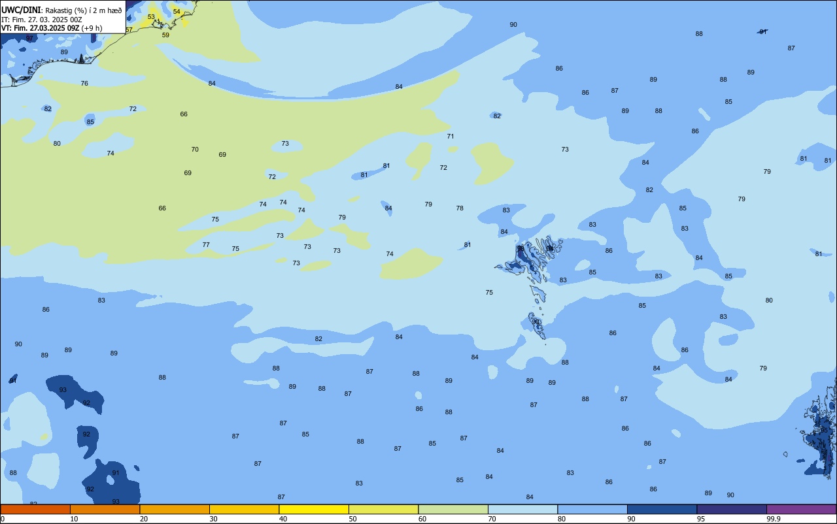Click the "71" value label on the map
Screen dimensions: 837x524
(451, 137)
